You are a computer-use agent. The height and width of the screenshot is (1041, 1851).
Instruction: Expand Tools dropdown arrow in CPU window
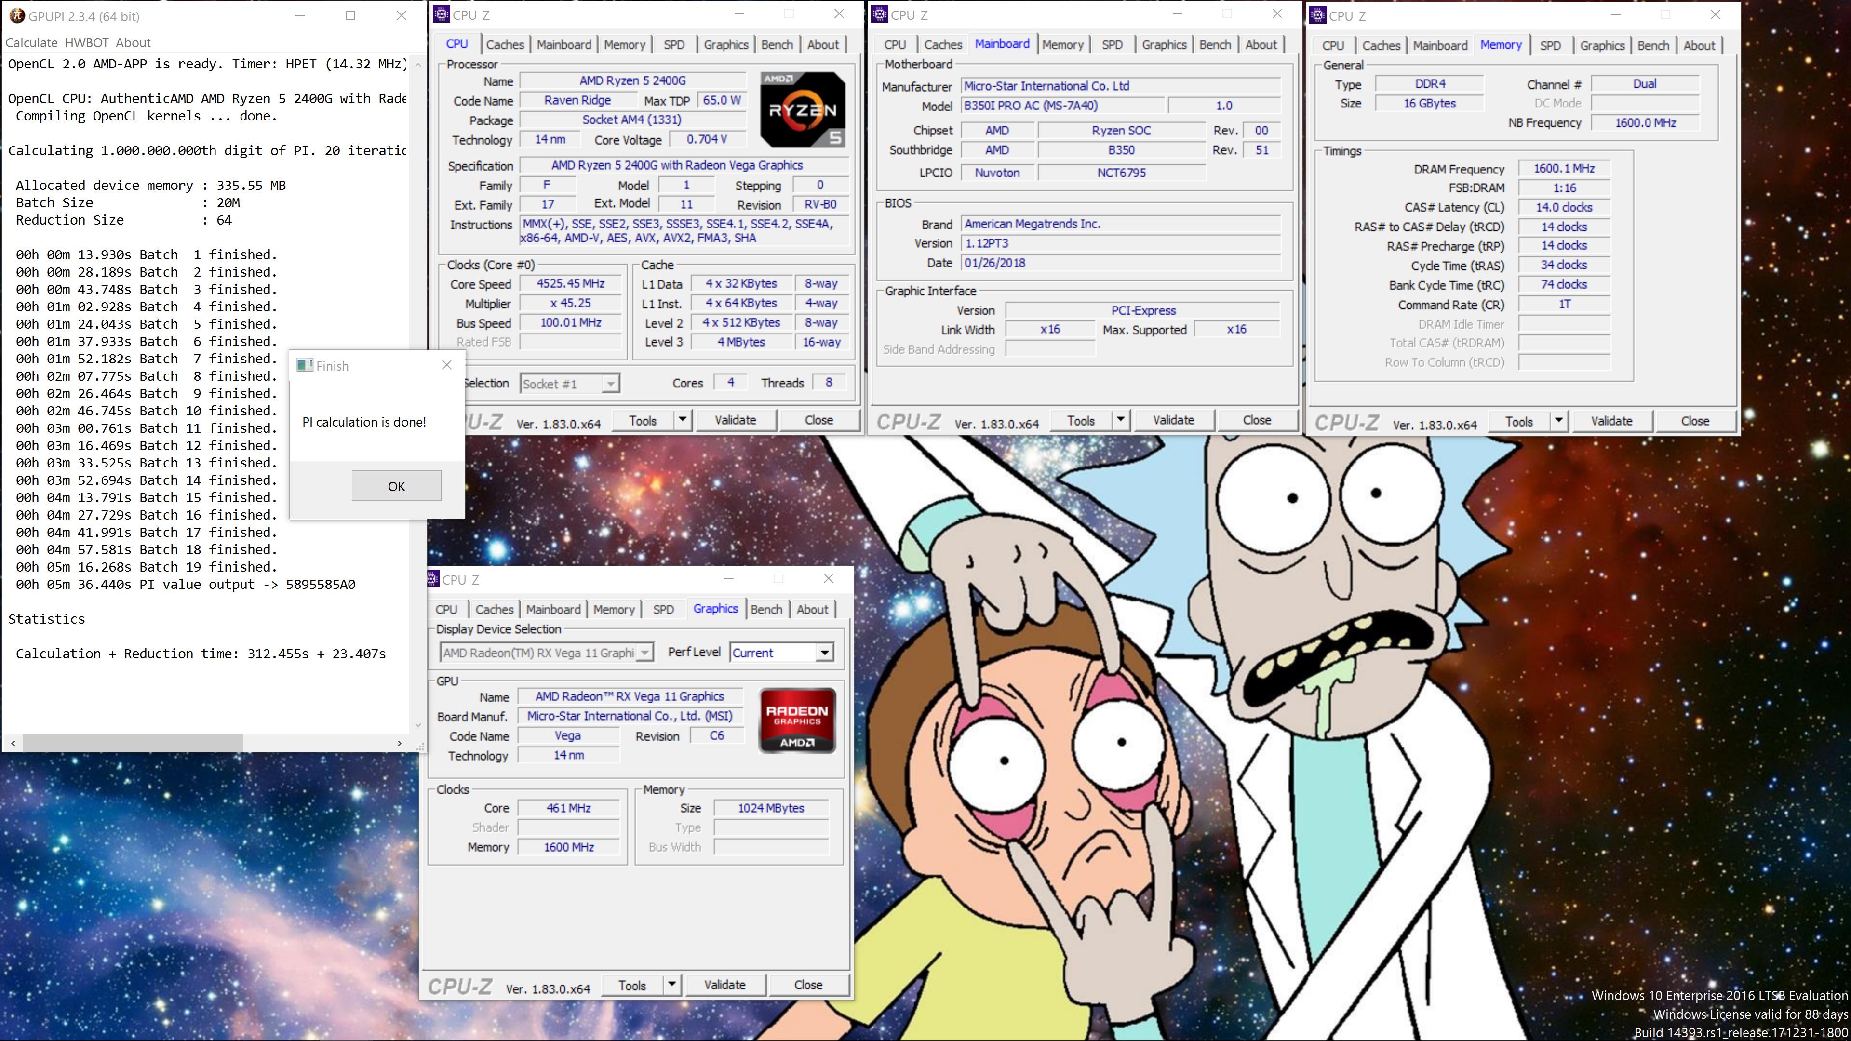pos(682,420)
